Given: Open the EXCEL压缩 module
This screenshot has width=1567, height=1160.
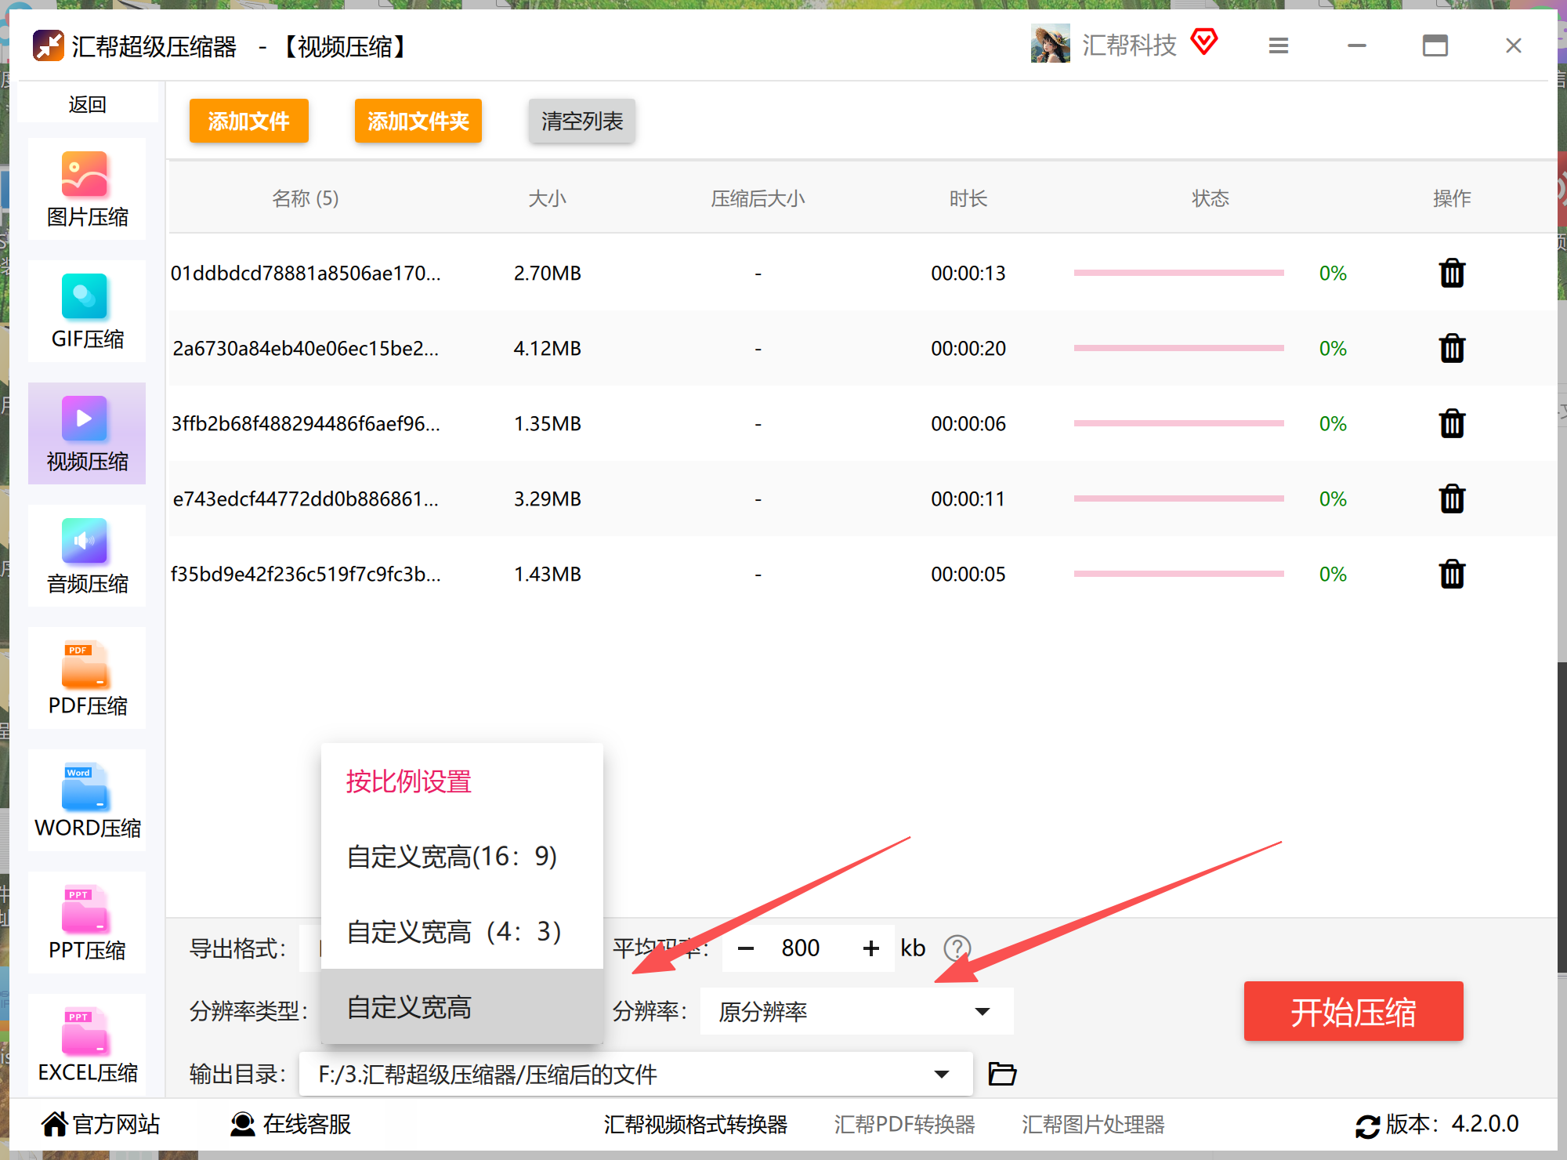Looking at the screenshot, I should (x=87, y=1045).
